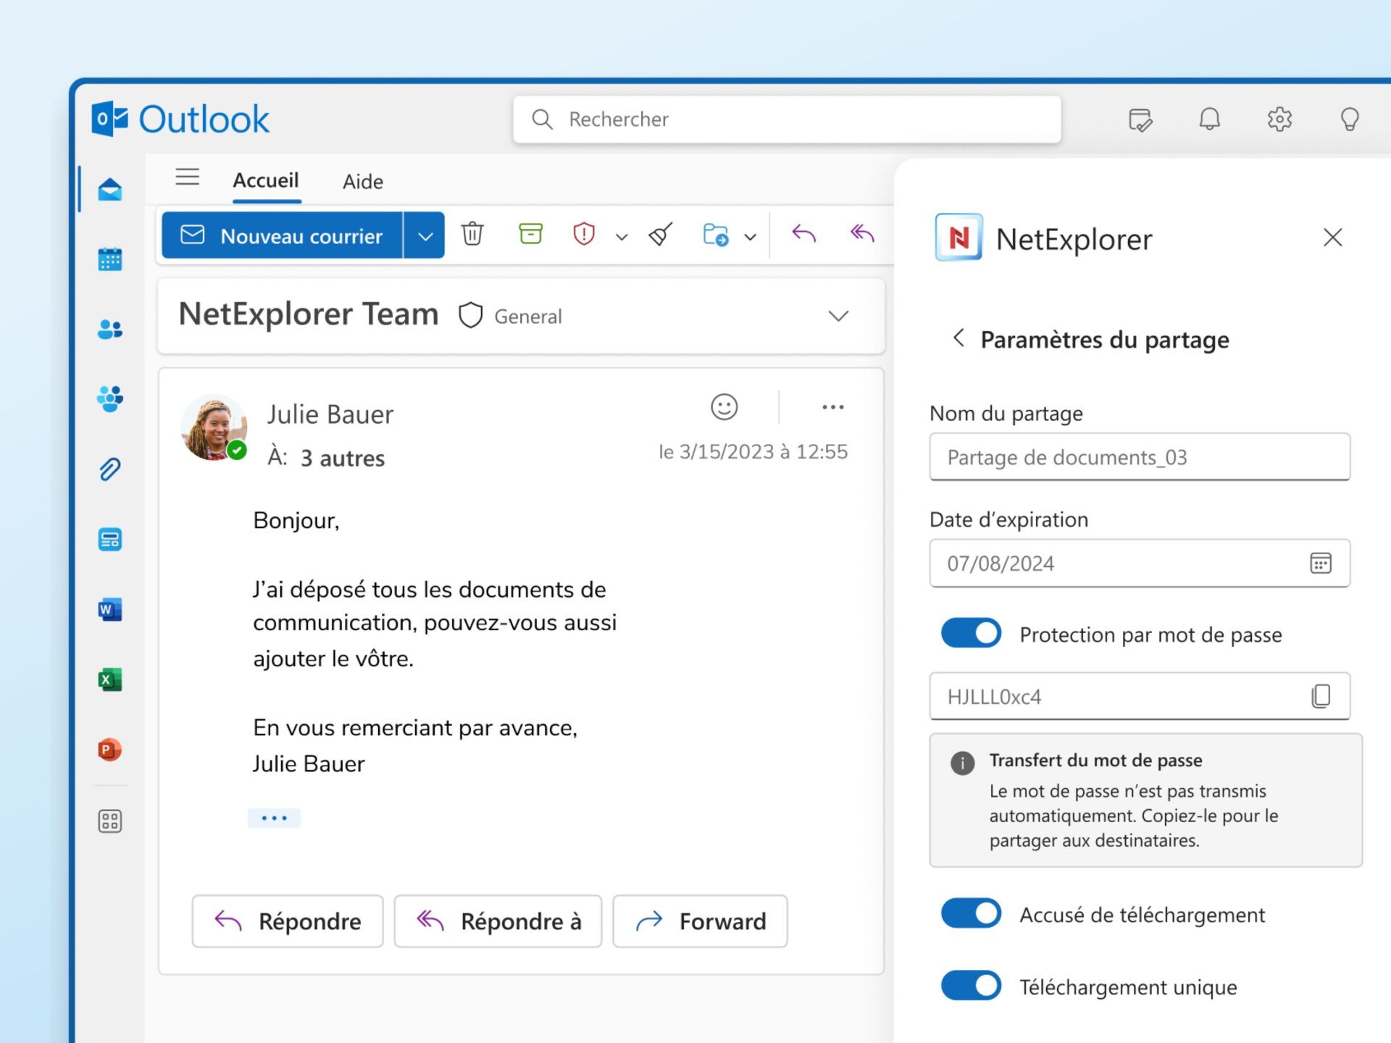Open the Mail icon in left sidebar
Screen dimensions: 1391x1043
tap(110, 190)
